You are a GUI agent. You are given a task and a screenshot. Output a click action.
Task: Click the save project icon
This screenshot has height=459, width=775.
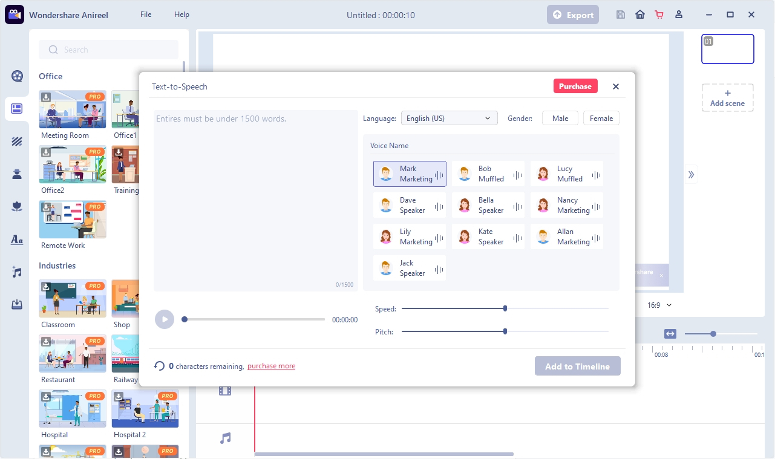click(x=621, y=15)
